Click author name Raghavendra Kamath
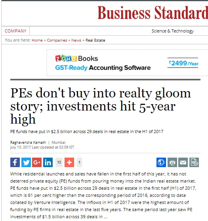 28,143
